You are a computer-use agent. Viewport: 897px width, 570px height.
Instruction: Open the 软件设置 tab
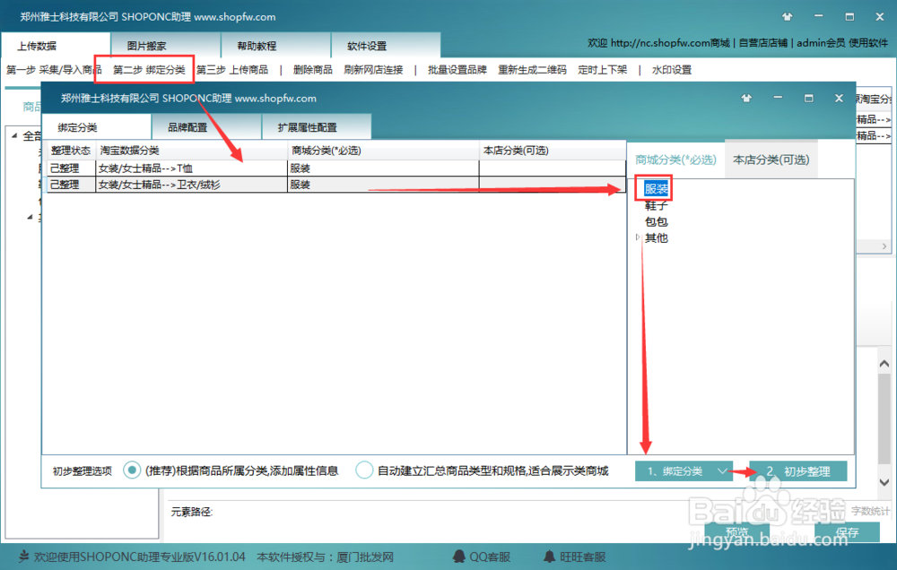386,46
